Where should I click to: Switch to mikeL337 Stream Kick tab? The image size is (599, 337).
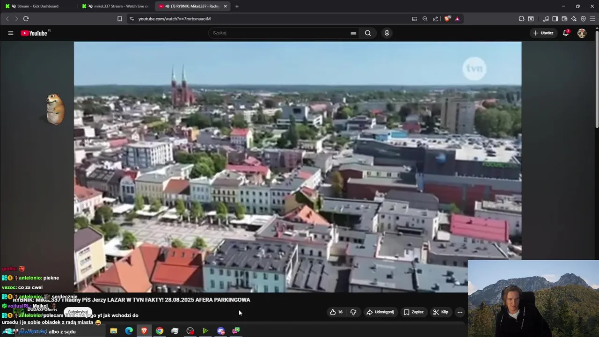116,6
